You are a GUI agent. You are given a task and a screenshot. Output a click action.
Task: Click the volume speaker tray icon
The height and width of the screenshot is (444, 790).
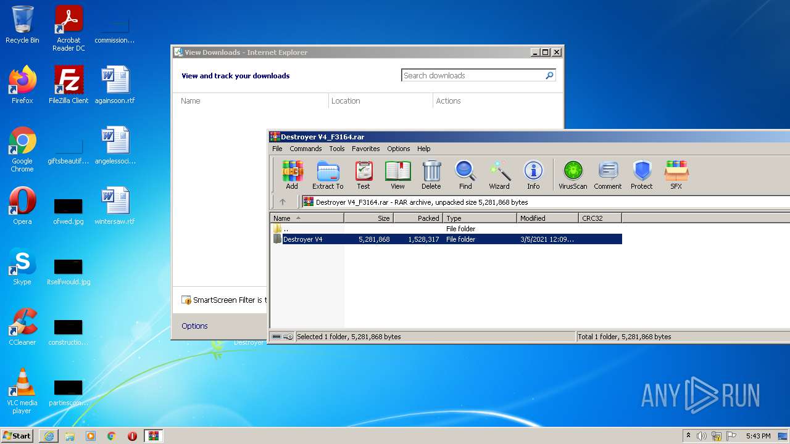click(x=702, y=436)
